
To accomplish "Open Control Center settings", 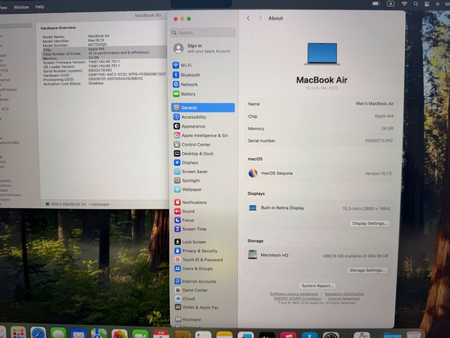I will pos(192,144).
